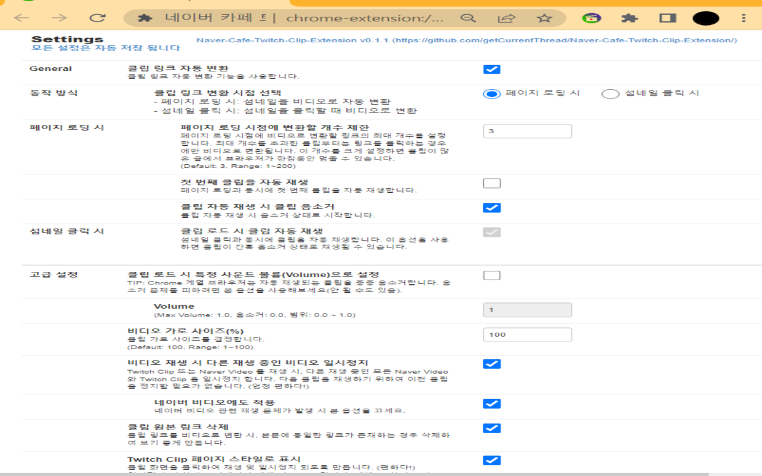
Task: Click the 동작 방식 section label
Action: pos(54,93)
